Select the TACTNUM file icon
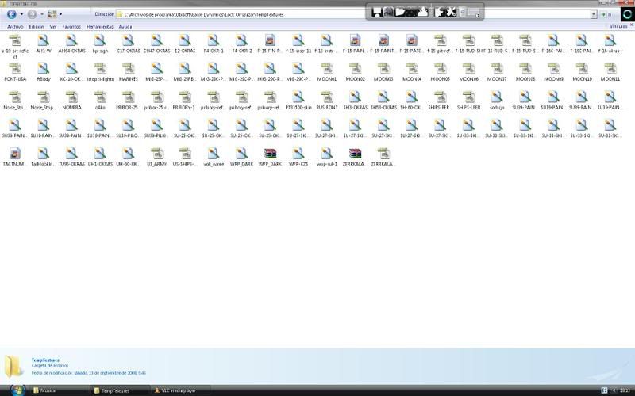Screen dimensions: 635x396 pos(15,157)
